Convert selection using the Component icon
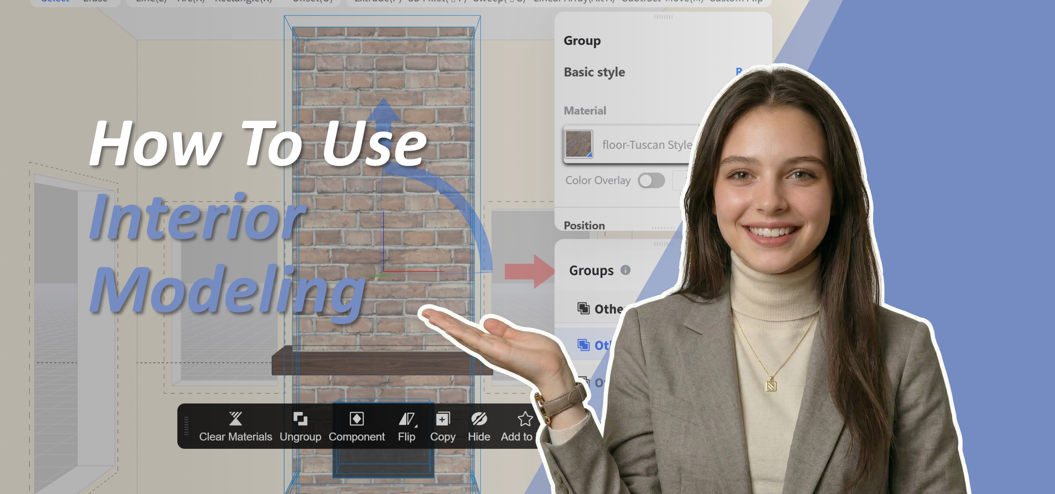 tap(357, 419)
